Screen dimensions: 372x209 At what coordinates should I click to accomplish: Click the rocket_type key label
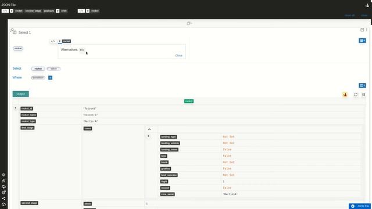[28, 121]
